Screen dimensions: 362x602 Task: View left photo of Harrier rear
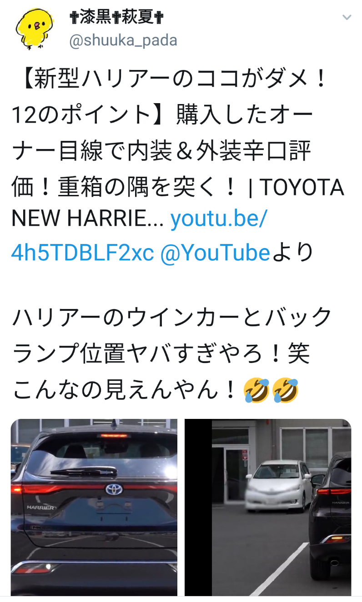coord(94,507)
